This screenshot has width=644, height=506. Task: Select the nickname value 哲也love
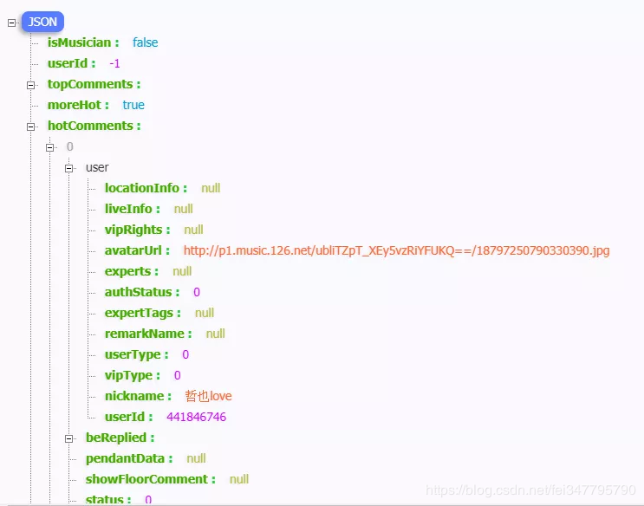point(208,396)
